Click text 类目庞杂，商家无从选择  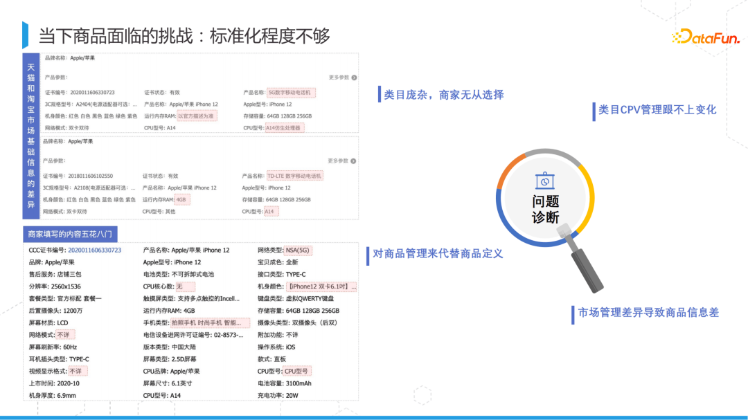pos(444,95)
